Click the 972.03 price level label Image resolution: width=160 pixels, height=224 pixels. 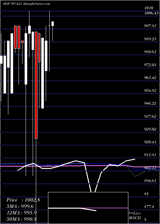coord(150,65)
